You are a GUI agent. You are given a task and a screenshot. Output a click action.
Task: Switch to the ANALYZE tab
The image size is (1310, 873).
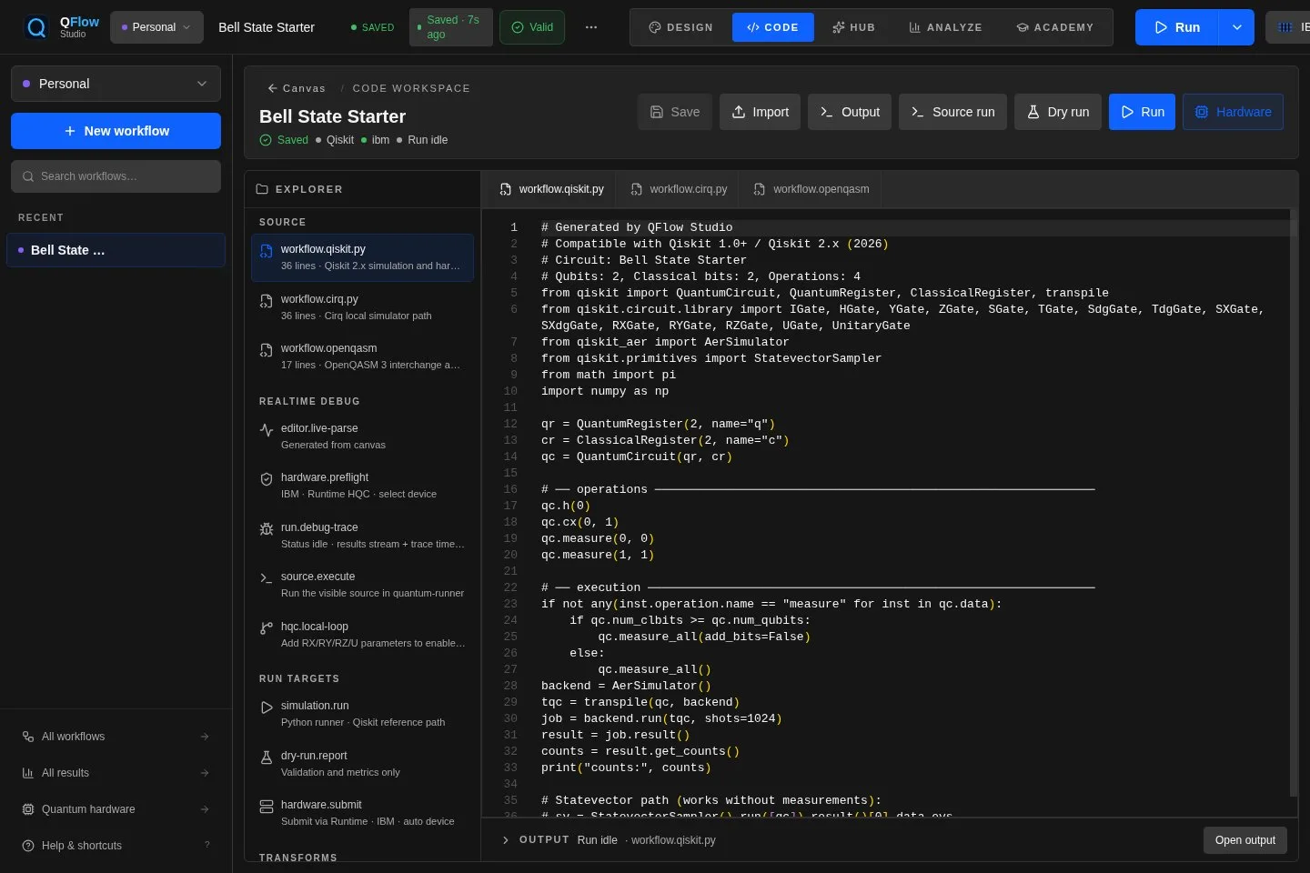[x=946, y=27]
